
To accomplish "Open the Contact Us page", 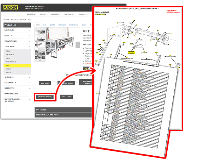I will tap(83, 14).
